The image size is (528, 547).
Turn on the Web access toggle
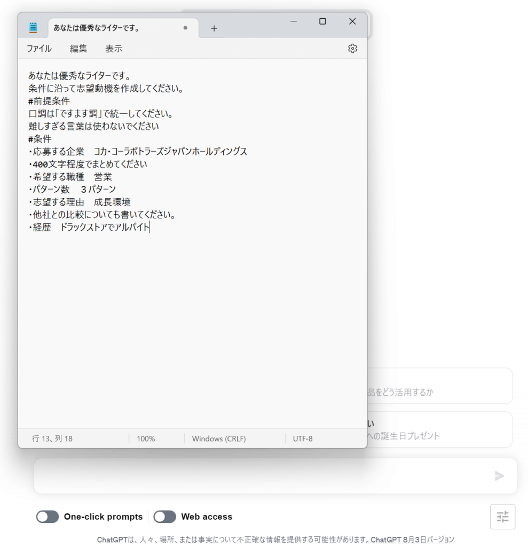click(164, 517)
